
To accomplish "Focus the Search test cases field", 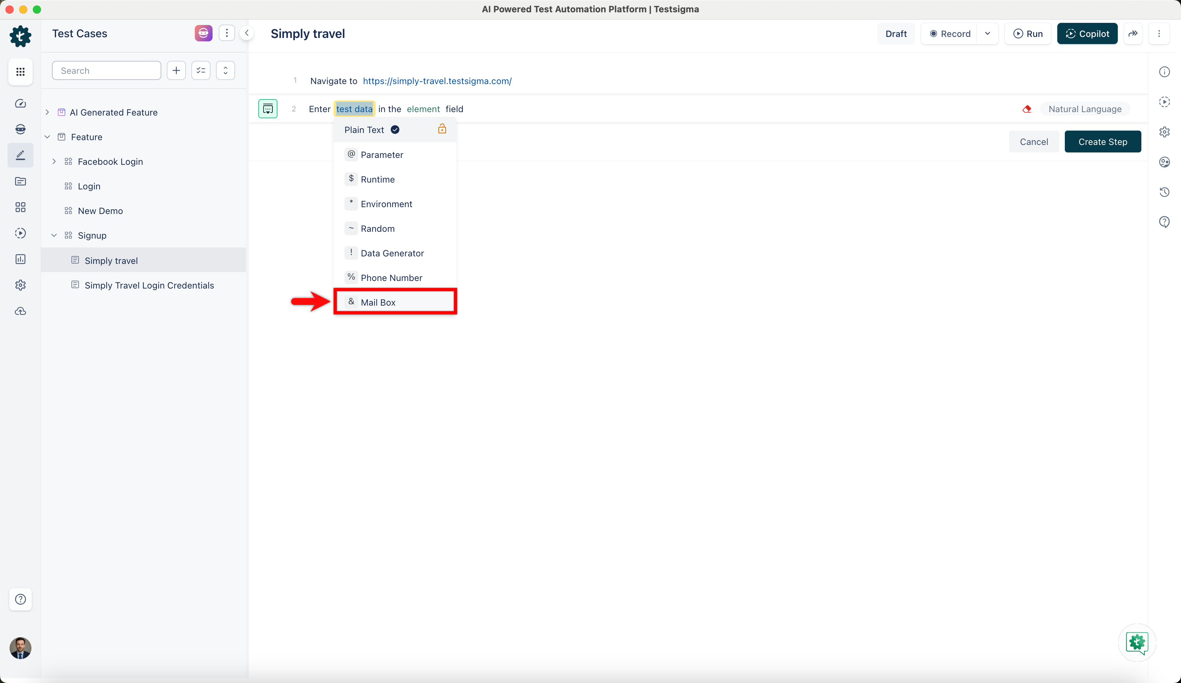I will pos(106,70).
